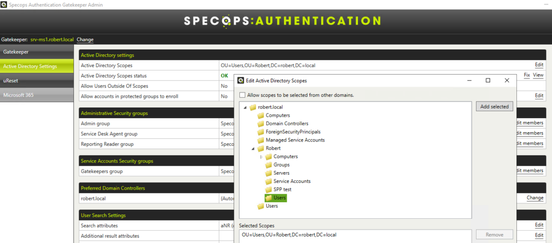Image resolution: width=552 pixels, height=243 pixels.
Task: Click the Specops app icon in title bar
Action: (4, 5)
